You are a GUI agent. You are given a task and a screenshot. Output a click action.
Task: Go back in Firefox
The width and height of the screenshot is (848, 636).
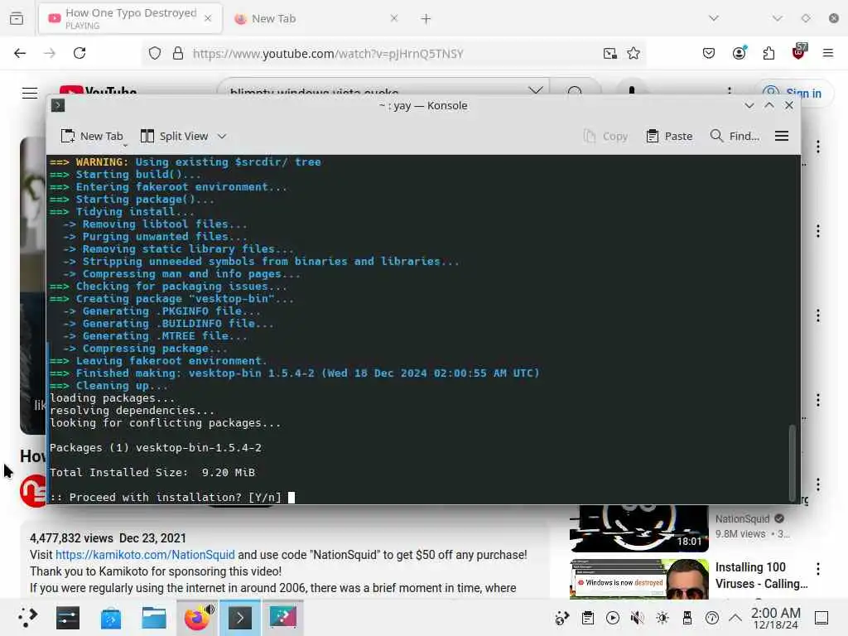[x=20, y=53]
